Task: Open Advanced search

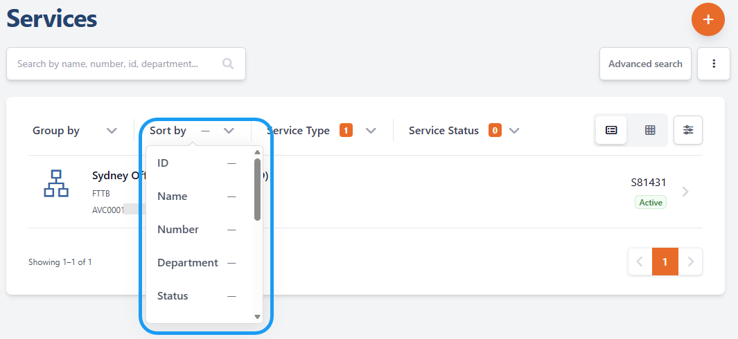Action: 645,64
